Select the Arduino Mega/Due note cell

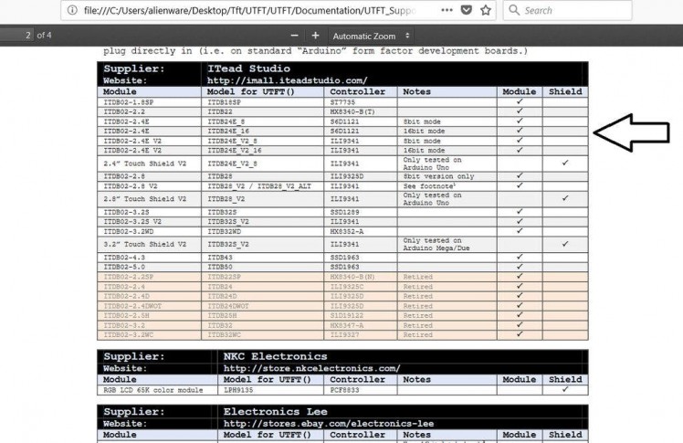tap(447, 245)
